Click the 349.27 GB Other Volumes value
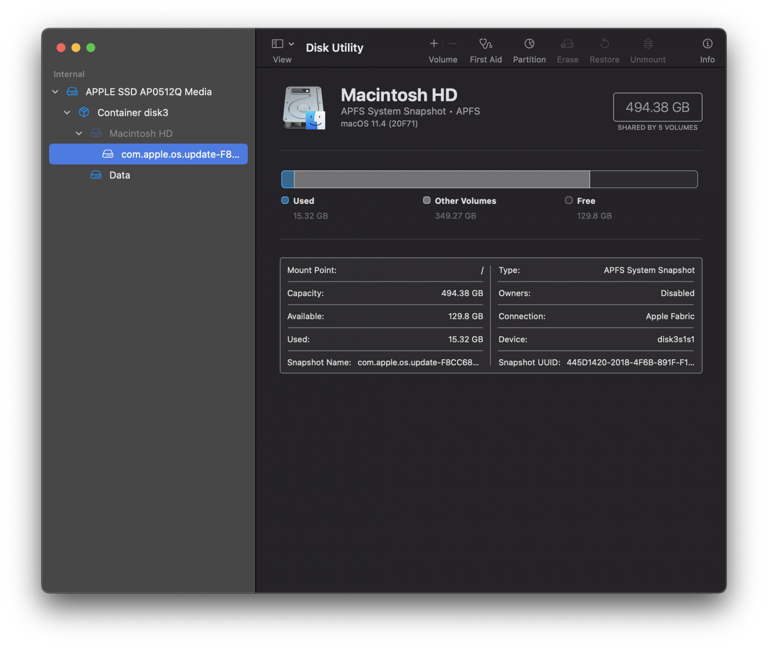The height and width of the screenshot is (648, 768). 455,216
